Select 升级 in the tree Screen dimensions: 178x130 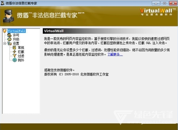pos(16,39)
